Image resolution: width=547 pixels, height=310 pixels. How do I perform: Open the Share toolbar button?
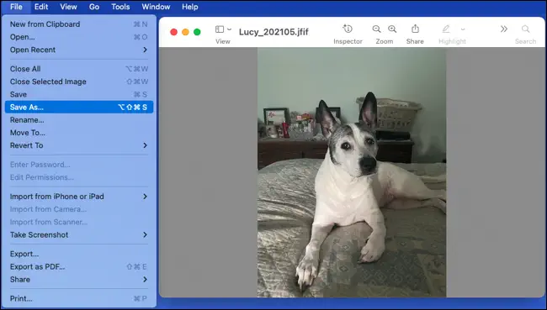tap(415, 29)
